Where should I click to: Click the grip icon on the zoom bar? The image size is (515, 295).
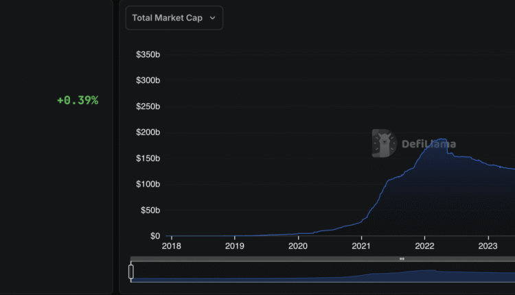(402, 259)
